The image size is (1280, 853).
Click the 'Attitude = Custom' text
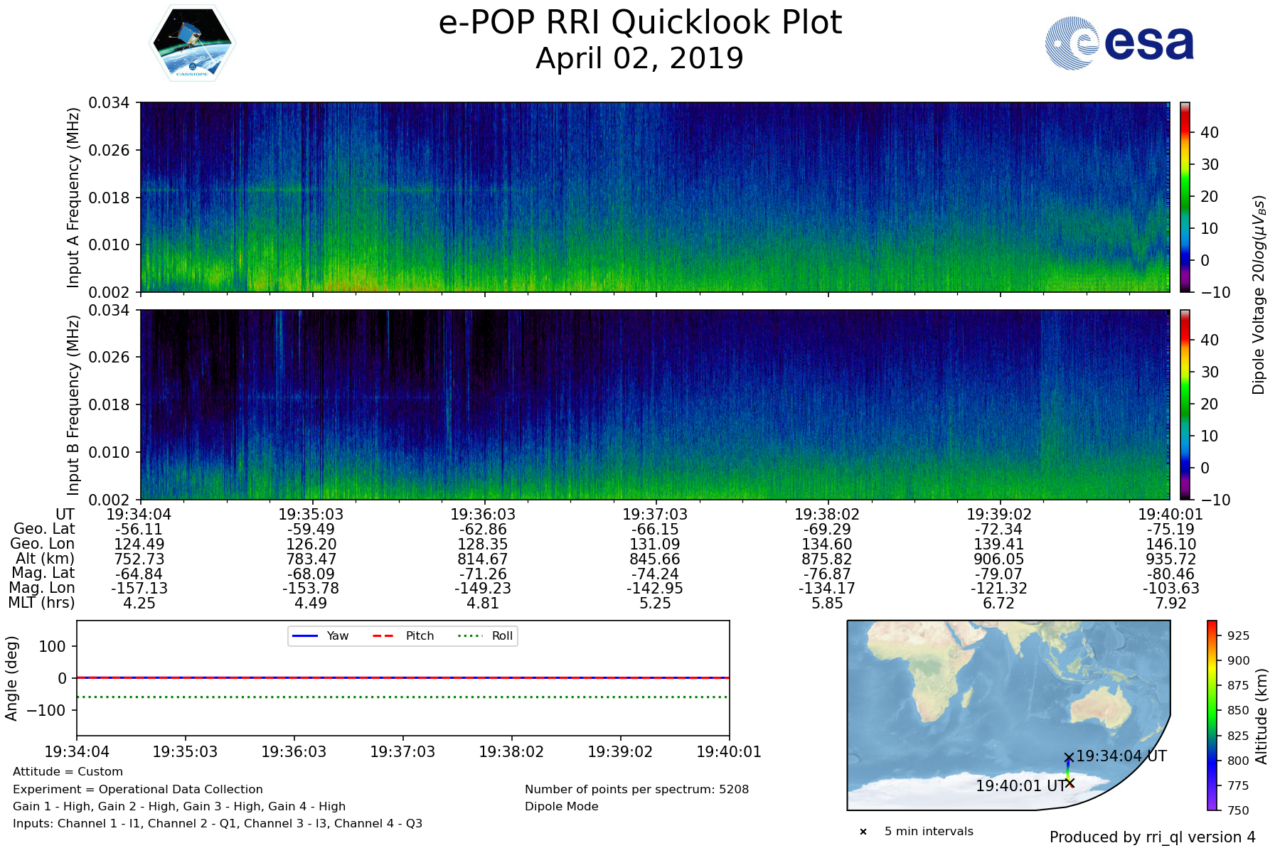68,772
